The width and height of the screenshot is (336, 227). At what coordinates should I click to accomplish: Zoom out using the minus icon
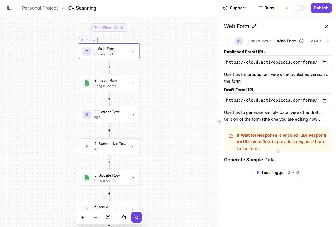95,217
